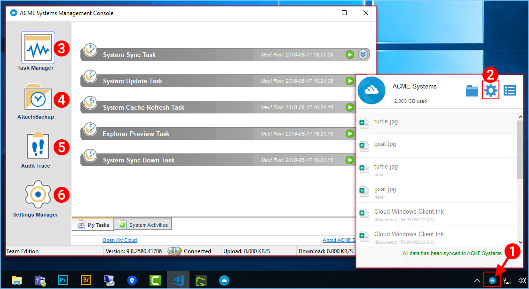529x289 pixels.
Task: Select the first Cloud Windows Client.lnk entry
Action: (x=436, y=214)
